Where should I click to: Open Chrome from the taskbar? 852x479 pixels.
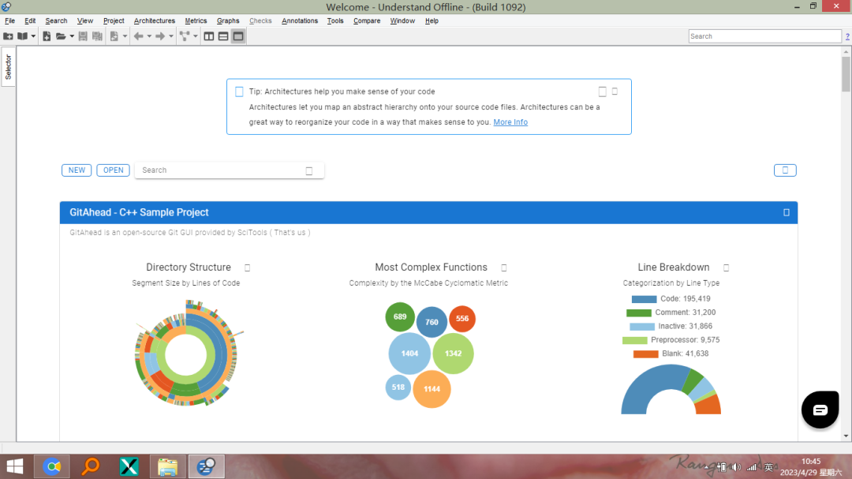52,466
